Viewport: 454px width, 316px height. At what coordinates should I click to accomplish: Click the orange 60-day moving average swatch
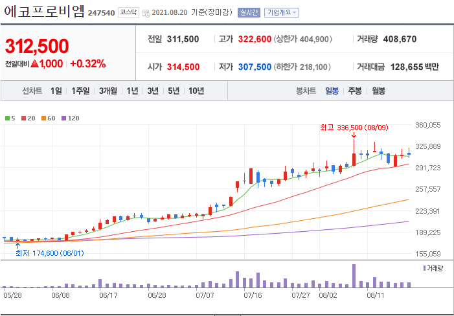tap(44, 118)
